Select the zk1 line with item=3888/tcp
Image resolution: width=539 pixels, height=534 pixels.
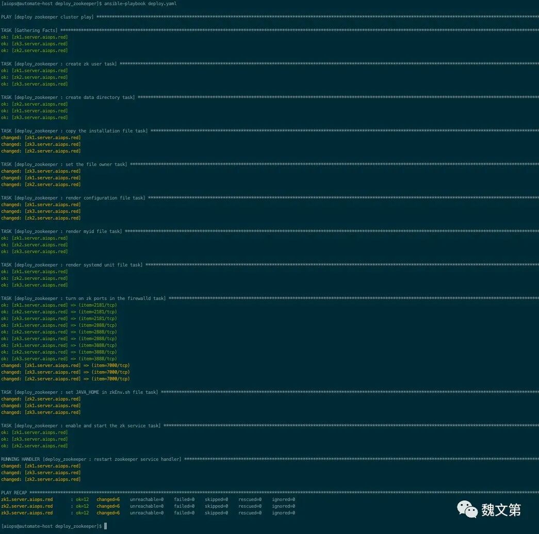(x=59, y=345)
